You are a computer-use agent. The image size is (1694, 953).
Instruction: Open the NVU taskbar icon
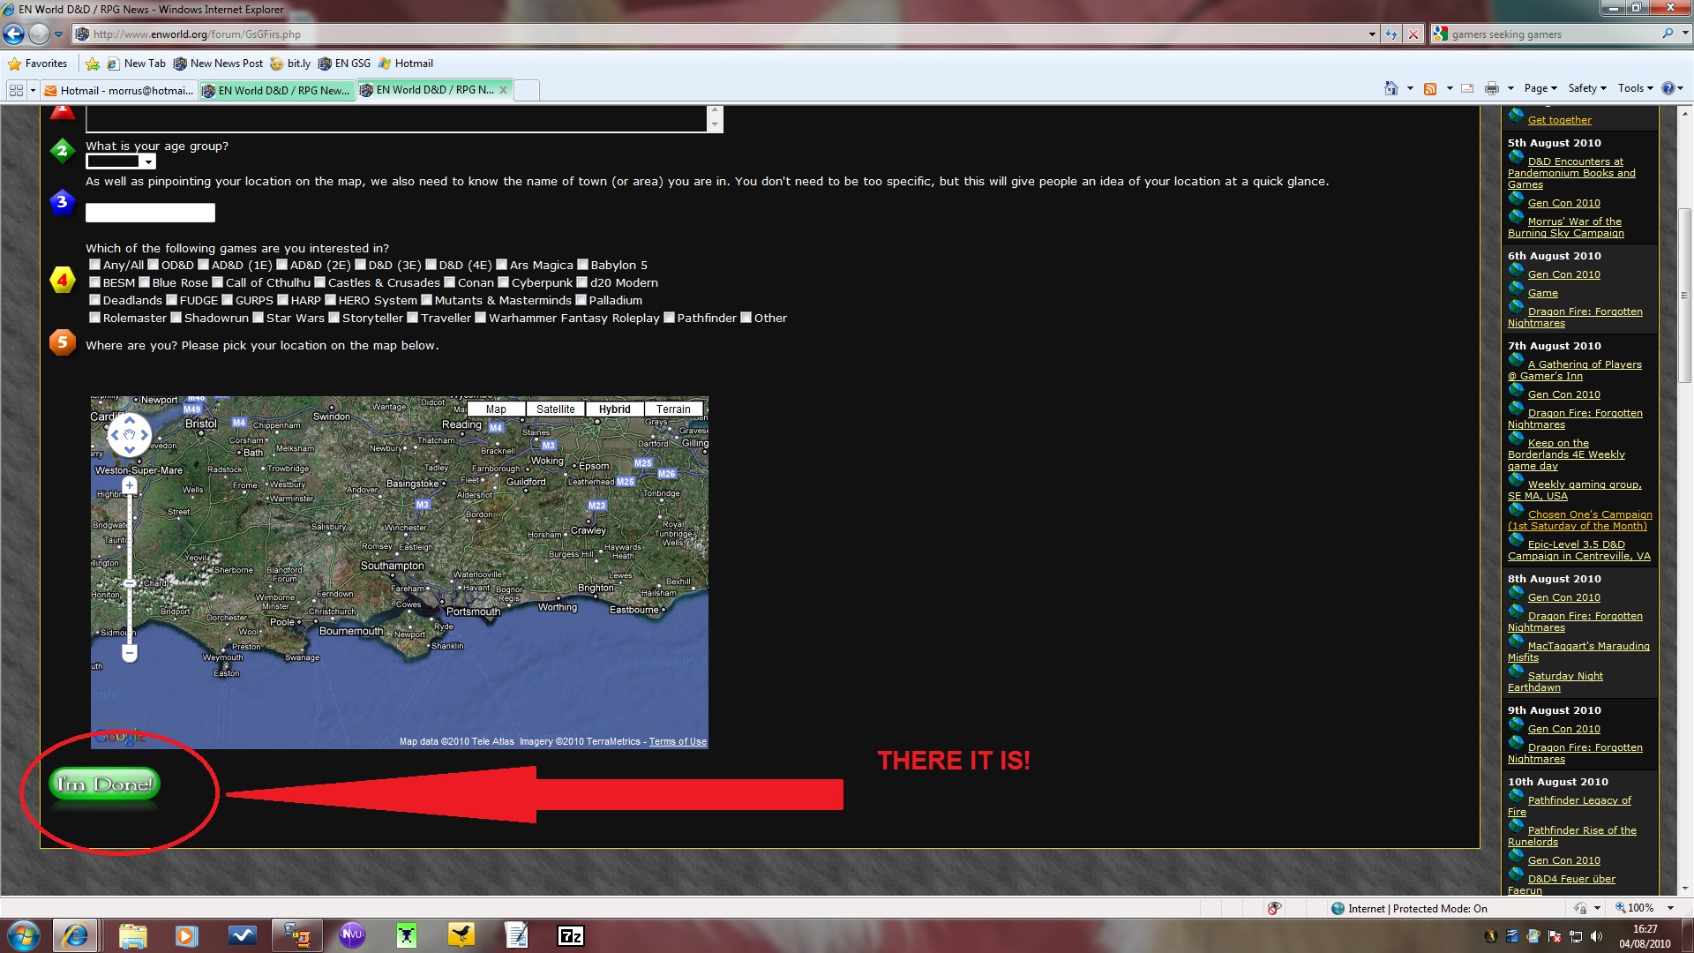352,935
